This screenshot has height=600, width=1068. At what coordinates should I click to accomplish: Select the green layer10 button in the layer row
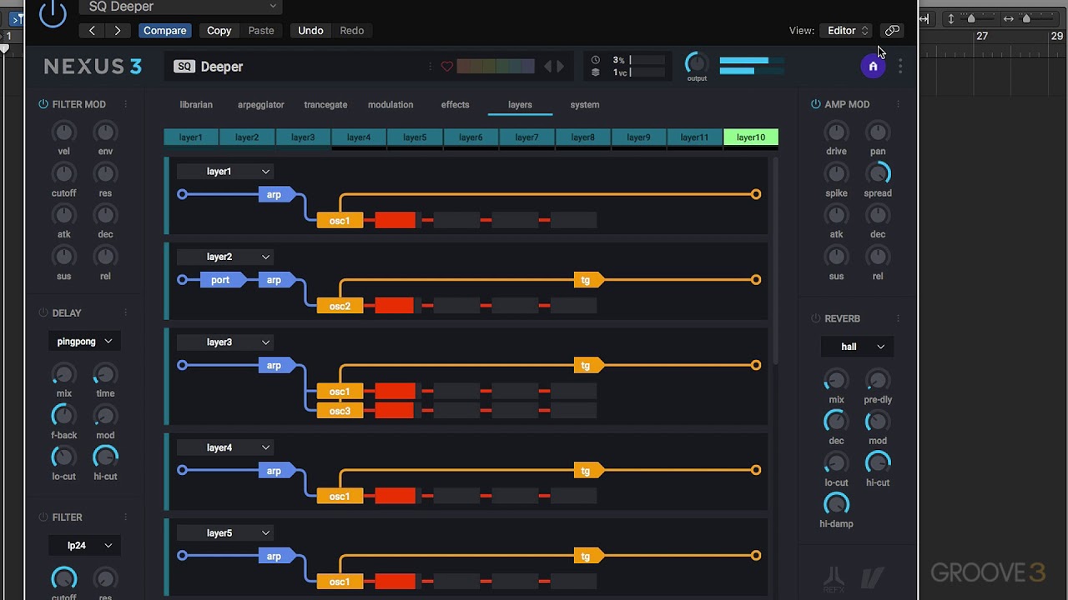[751, 137]
